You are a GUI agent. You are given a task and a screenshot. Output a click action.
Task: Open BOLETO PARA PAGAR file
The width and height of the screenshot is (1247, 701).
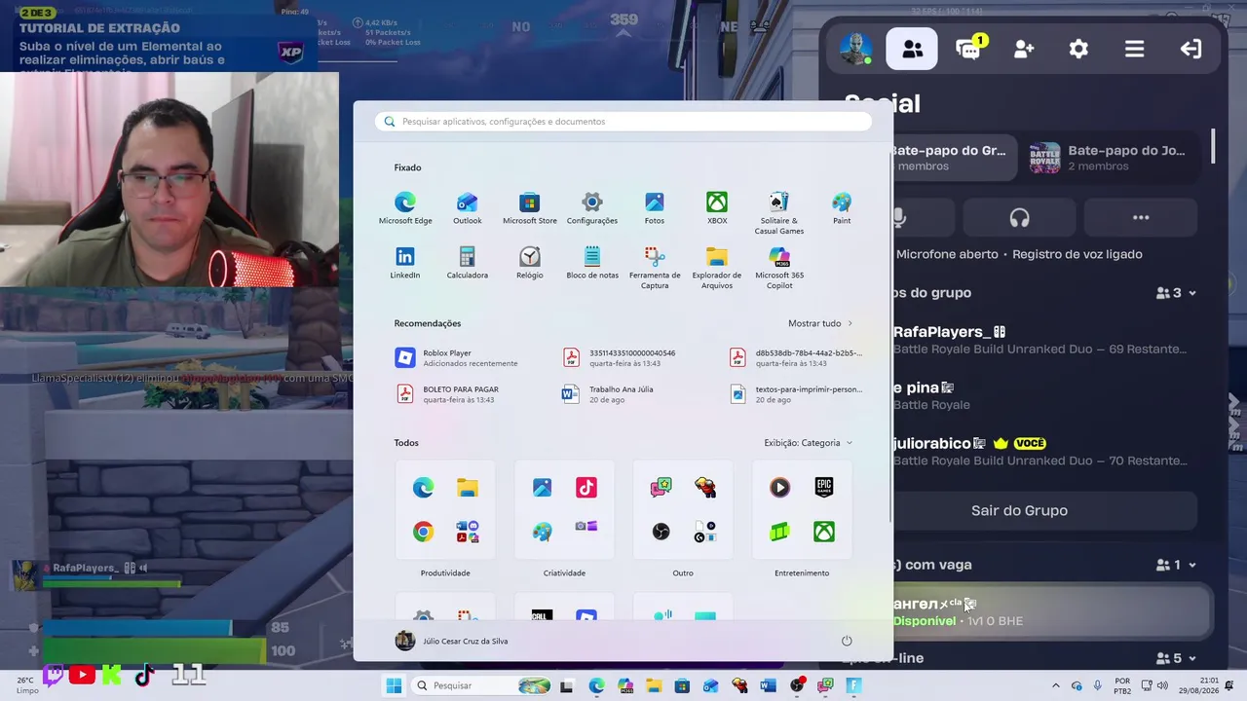[448, 394]
